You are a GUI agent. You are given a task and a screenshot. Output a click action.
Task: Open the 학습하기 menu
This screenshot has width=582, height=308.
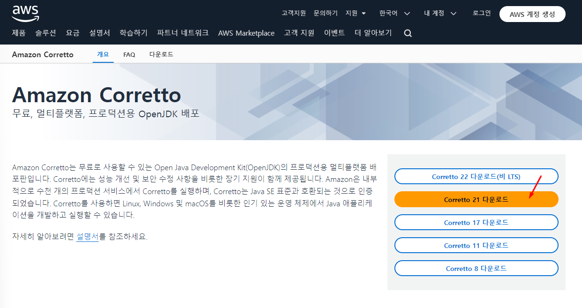coord(134,33)
